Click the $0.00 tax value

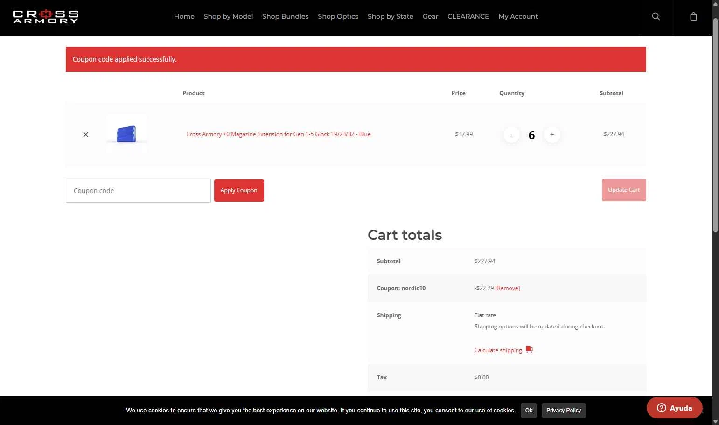482,377
